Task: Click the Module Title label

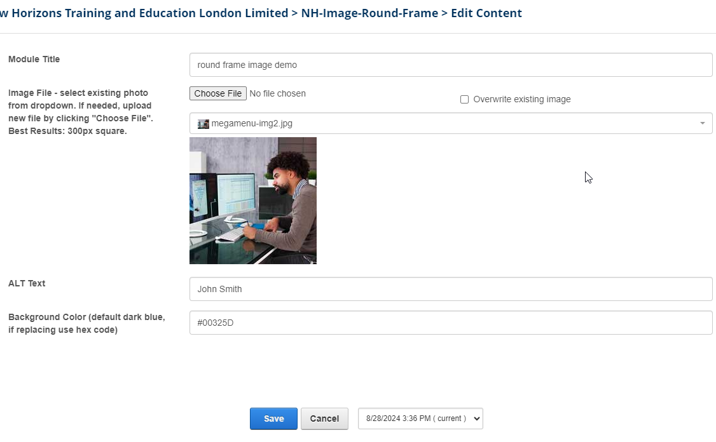Action: pyautogui.click(x=34, y=59)
